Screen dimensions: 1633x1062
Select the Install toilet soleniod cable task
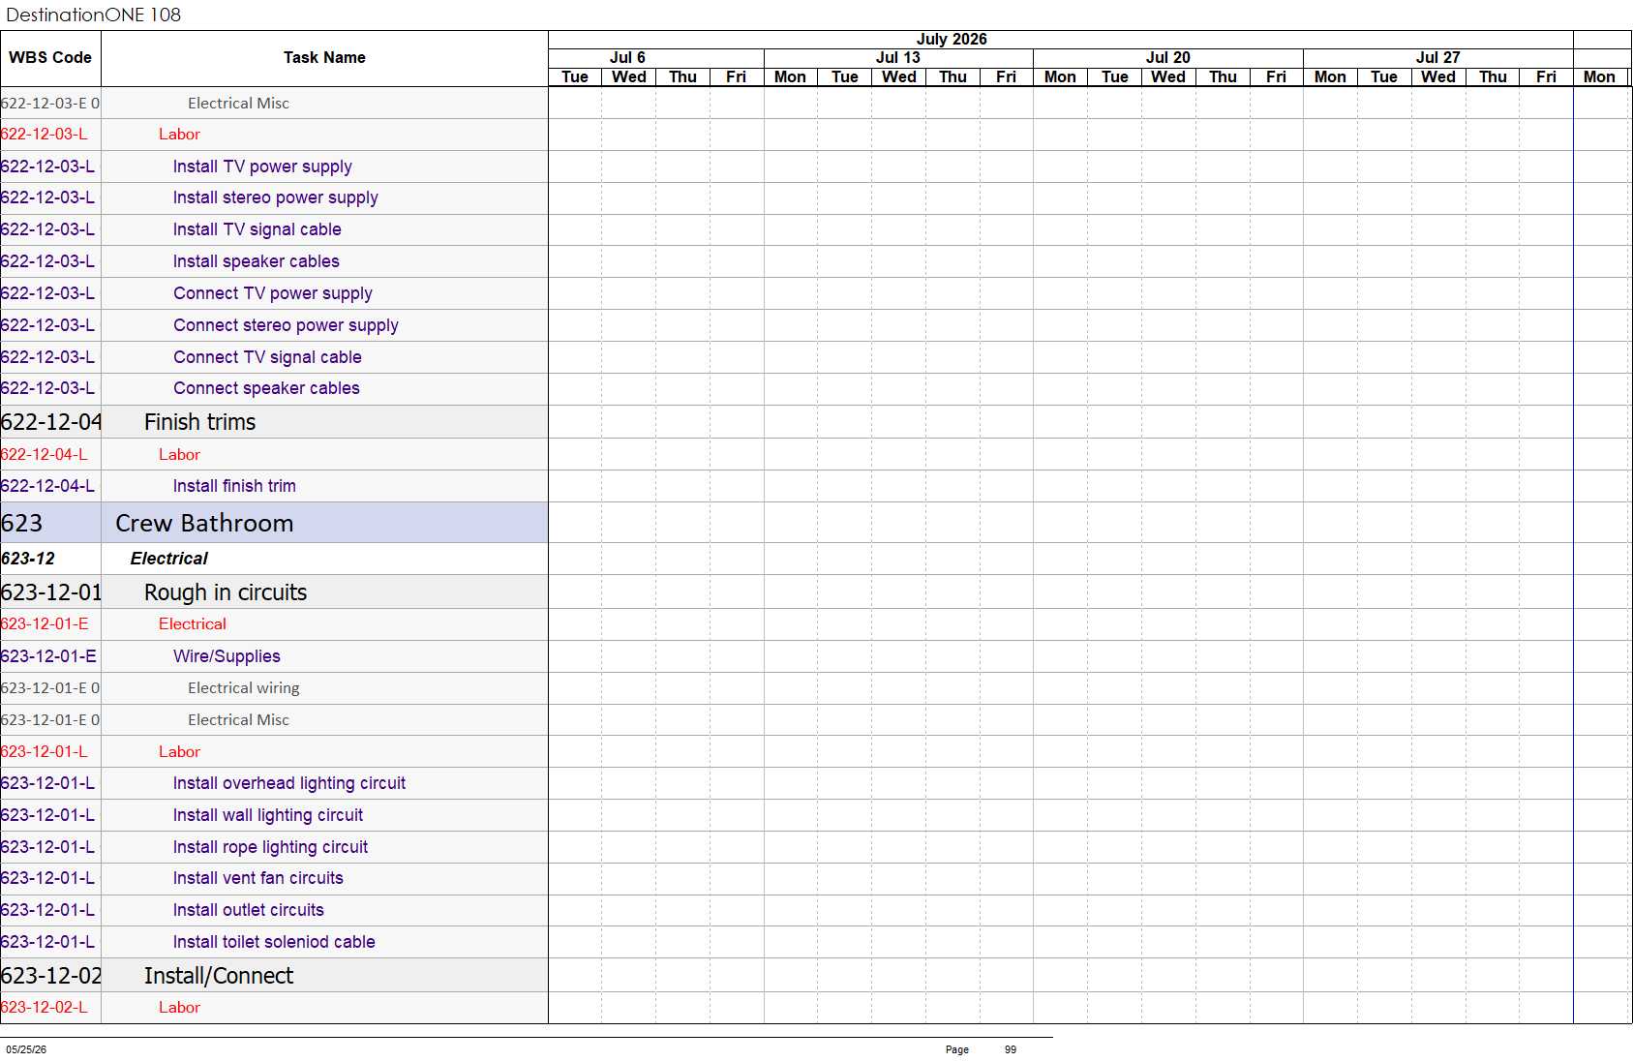pyautogui.click(x=274, y=942)
